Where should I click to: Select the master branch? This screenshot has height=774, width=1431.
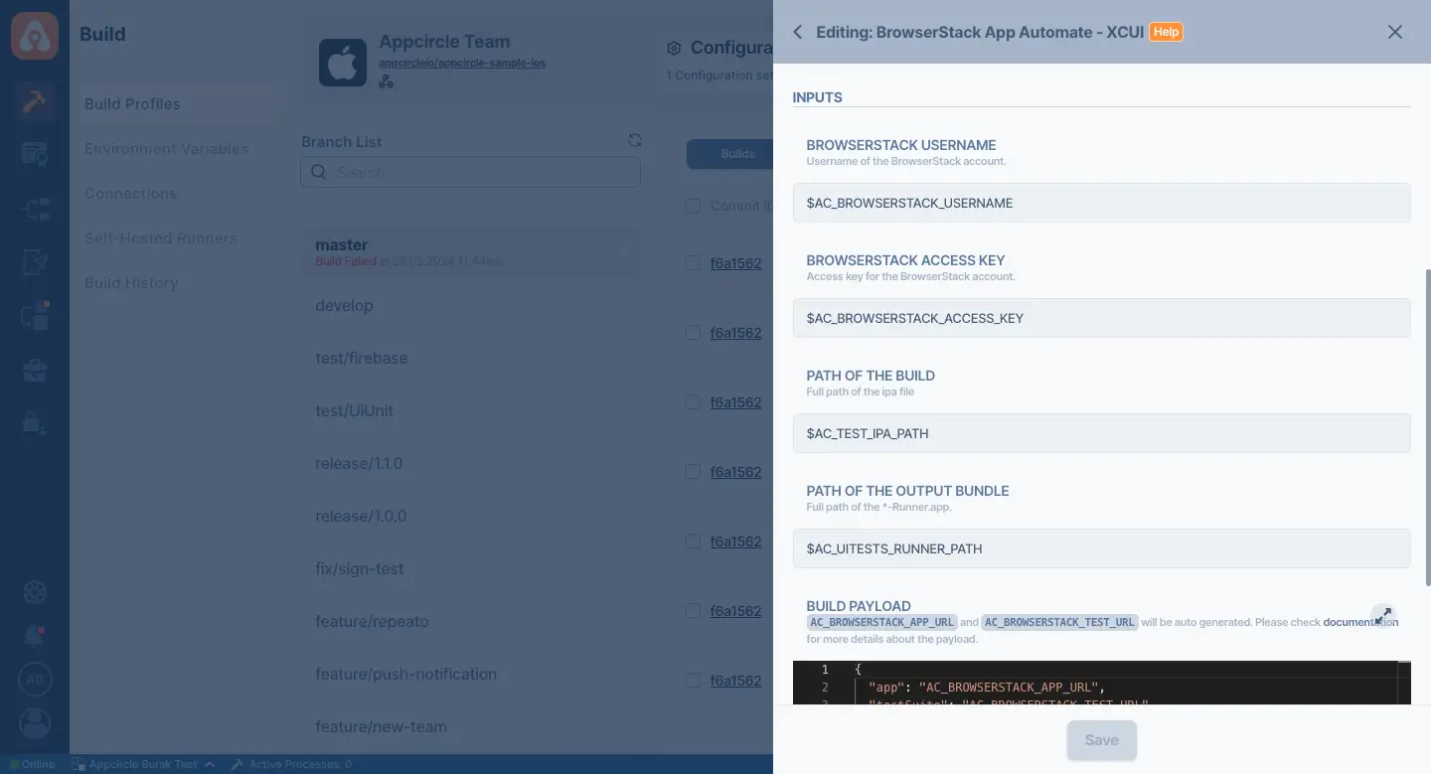click(471, 252)
